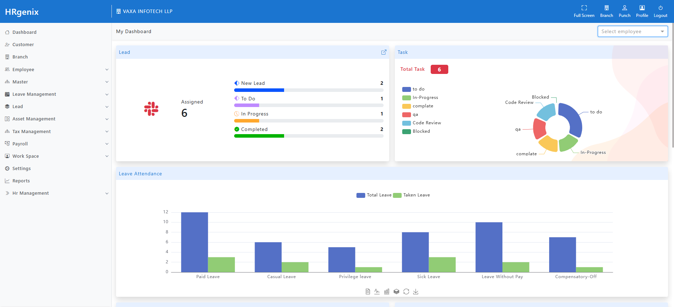Restore the leave attendance chart
Screen dimensions: 674x307
pyautogui.click(x=406, y=292)
